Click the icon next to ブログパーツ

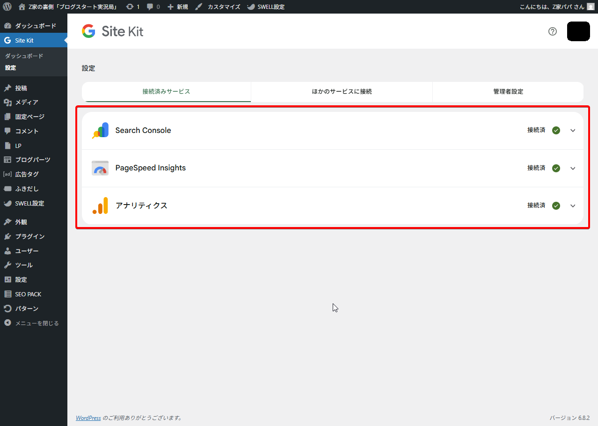7,160
